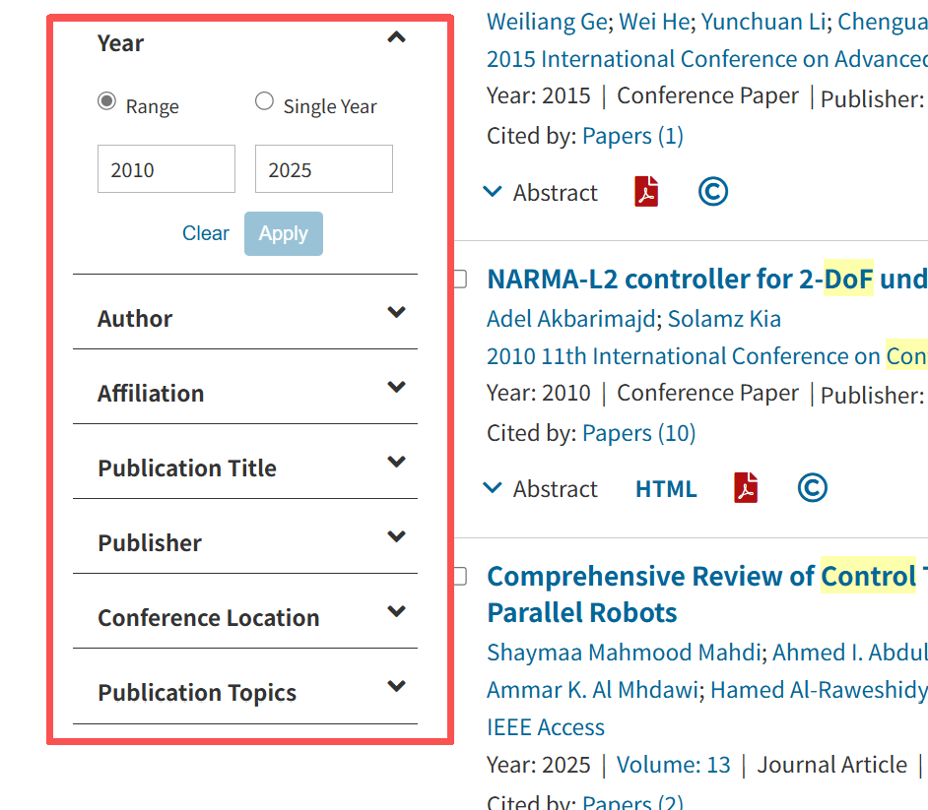This screenshot has height=810, width=928.
Task: Collapse the Year filter section
Action: (x=396, y=38)
